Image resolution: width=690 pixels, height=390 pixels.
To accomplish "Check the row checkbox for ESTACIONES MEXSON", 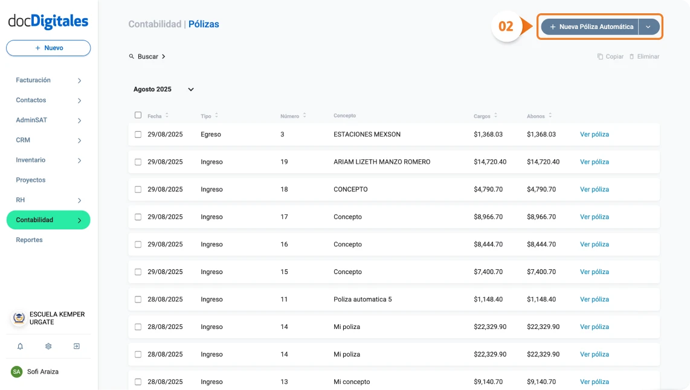I will pyautogui.click(x=137, y=134).
